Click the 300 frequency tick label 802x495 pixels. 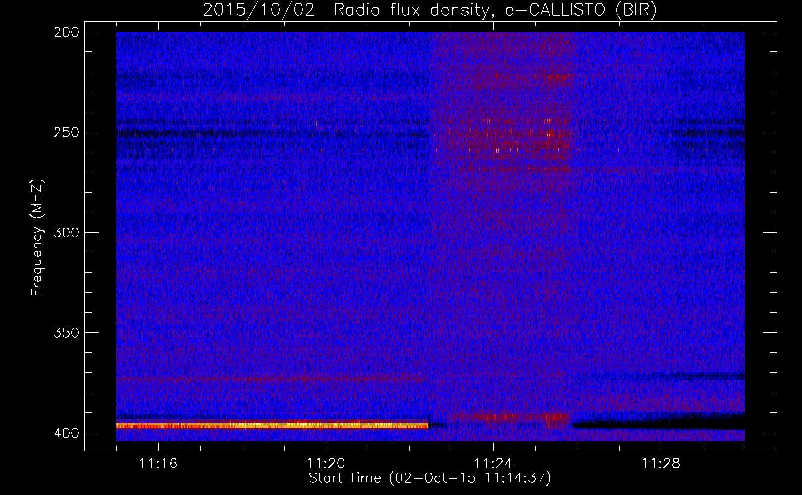[x=66, y=233]
